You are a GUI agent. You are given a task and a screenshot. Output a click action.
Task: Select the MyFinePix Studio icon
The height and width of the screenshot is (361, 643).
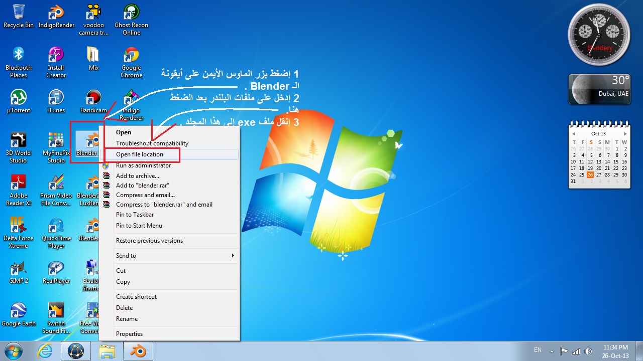coord(56,147)
